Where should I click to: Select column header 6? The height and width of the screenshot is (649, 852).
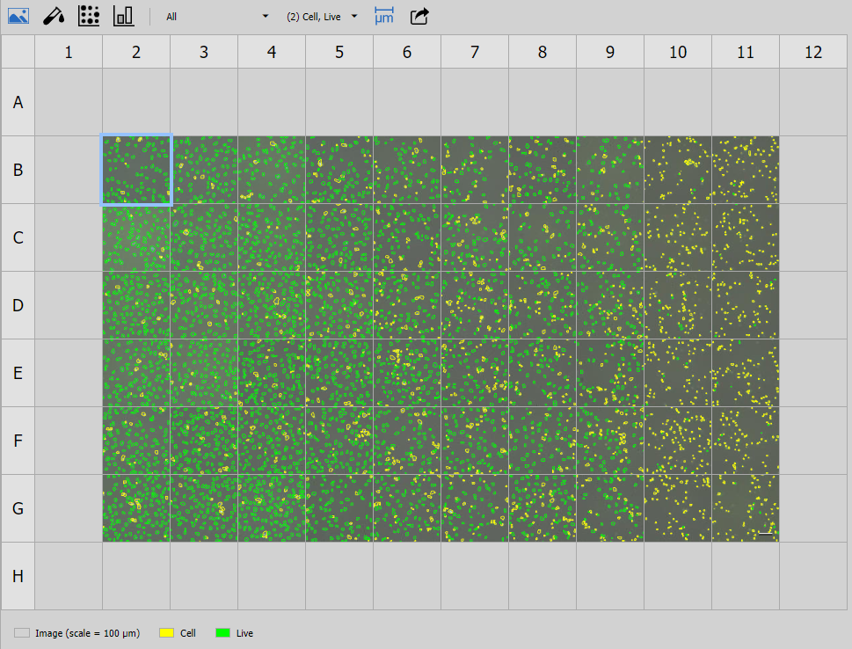(x=407, y=52)
